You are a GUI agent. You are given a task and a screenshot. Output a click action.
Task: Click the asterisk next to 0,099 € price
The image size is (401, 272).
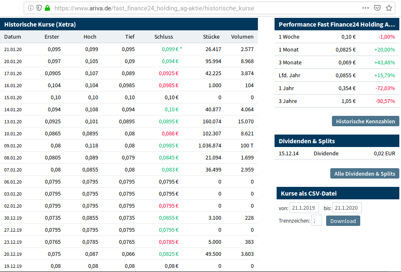pos(181,49)
